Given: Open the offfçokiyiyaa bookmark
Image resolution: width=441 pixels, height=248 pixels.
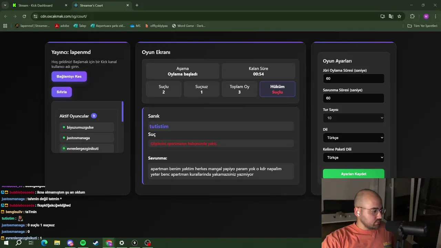Looking at the screenshot, I should (156, 26).
